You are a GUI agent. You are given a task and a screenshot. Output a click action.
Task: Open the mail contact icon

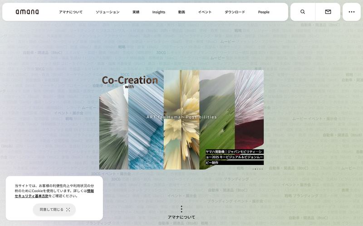pyautogui.click(x=328, y=12)
